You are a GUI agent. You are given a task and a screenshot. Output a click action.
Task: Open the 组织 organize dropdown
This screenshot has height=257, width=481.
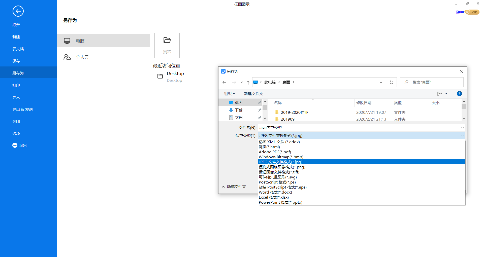click(229, 94)
